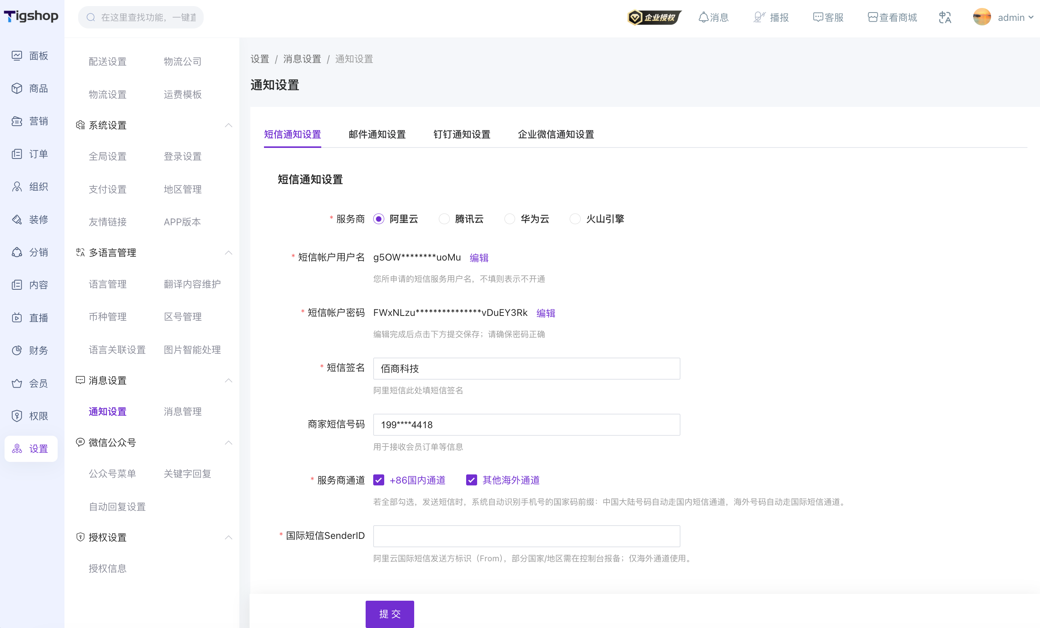Open the admin account dropdown arrow
Screen dimensions: 1040x628
1031,17
